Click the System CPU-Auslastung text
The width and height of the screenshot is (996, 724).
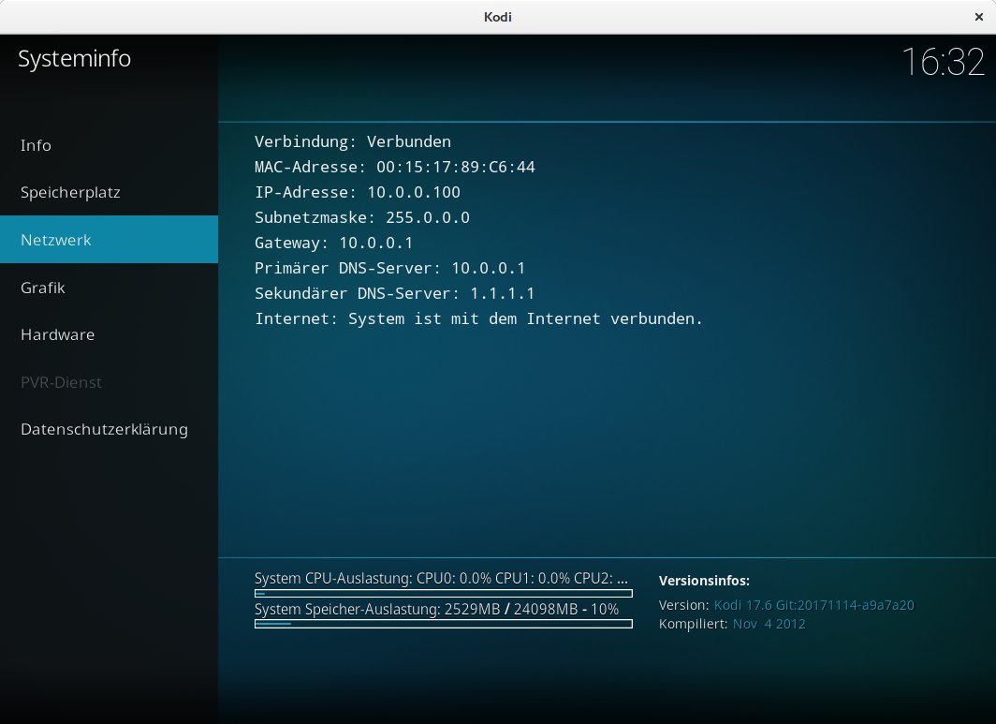click(441, 579)
